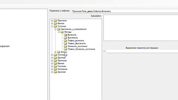The image size is (178, 100).
Task: Select the Шторы tree label
Action: coord(64,52)
